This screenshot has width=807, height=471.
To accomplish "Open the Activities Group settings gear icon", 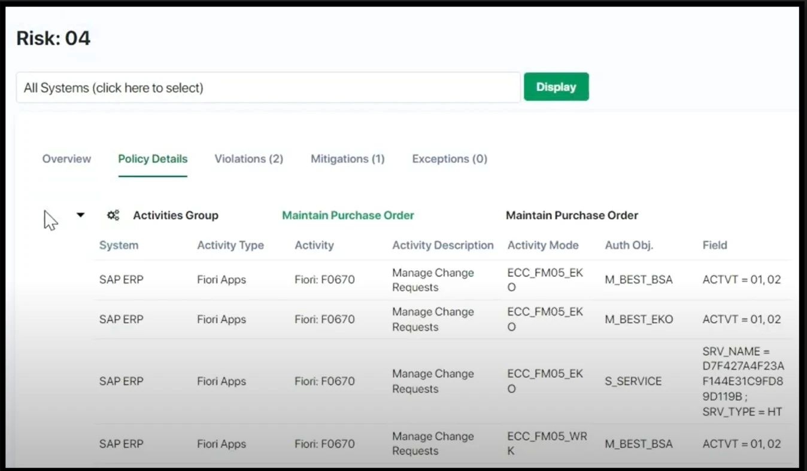I will [x=113, y=215].
